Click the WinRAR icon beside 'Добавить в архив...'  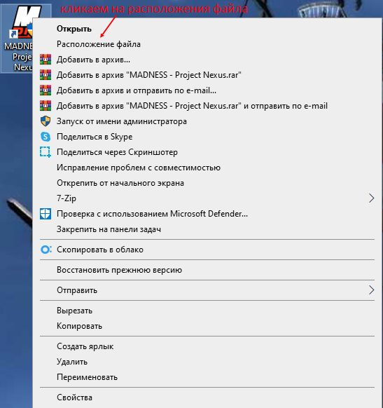click(46, 60)
